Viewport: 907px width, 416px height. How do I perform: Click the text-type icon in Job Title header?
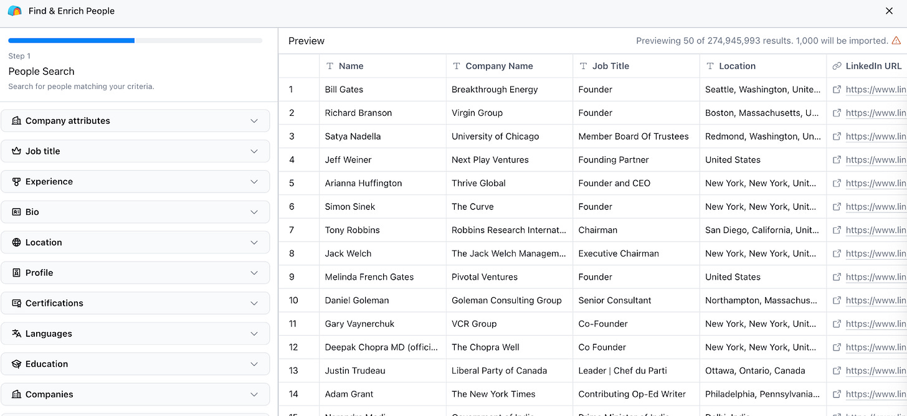click(x=583, y=66)
